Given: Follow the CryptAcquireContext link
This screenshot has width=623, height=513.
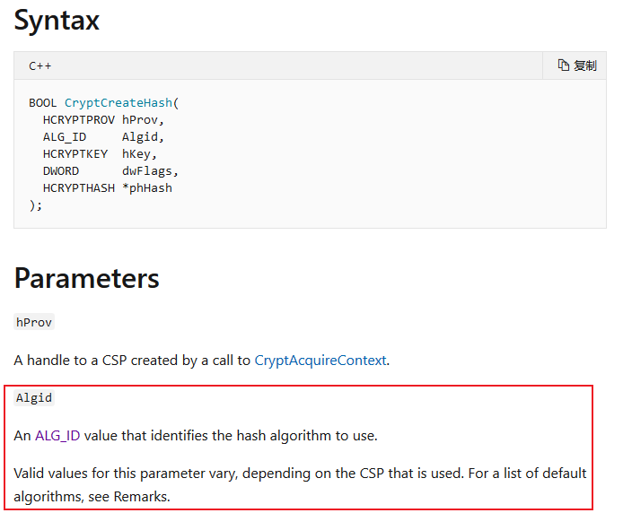Looking at the screenshot, I should pyautogui.click(x=320, y=361).
